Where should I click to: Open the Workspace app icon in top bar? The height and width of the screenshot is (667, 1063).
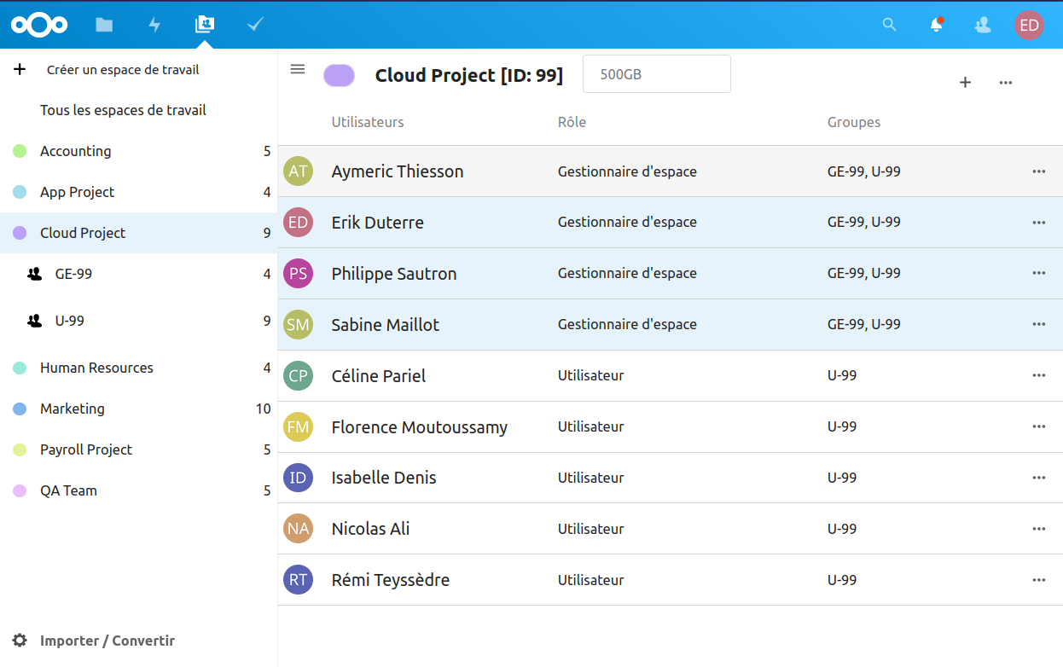pos(204,25)
